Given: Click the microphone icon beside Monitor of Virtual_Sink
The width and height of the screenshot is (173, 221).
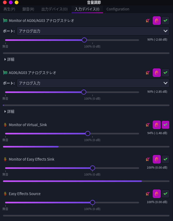Looking at the screenshot, I should 5,125.
